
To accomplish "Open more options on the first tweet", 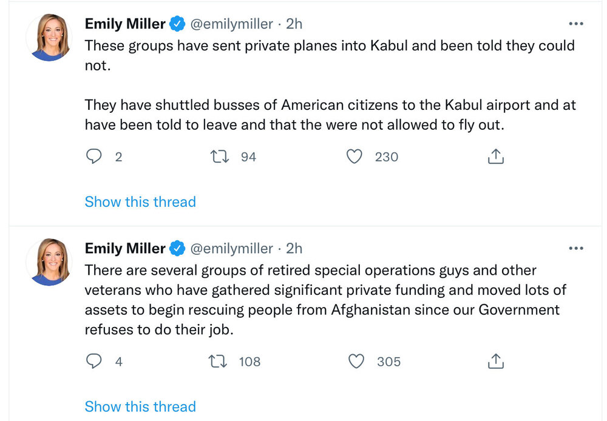I will [x=575, y=24].
